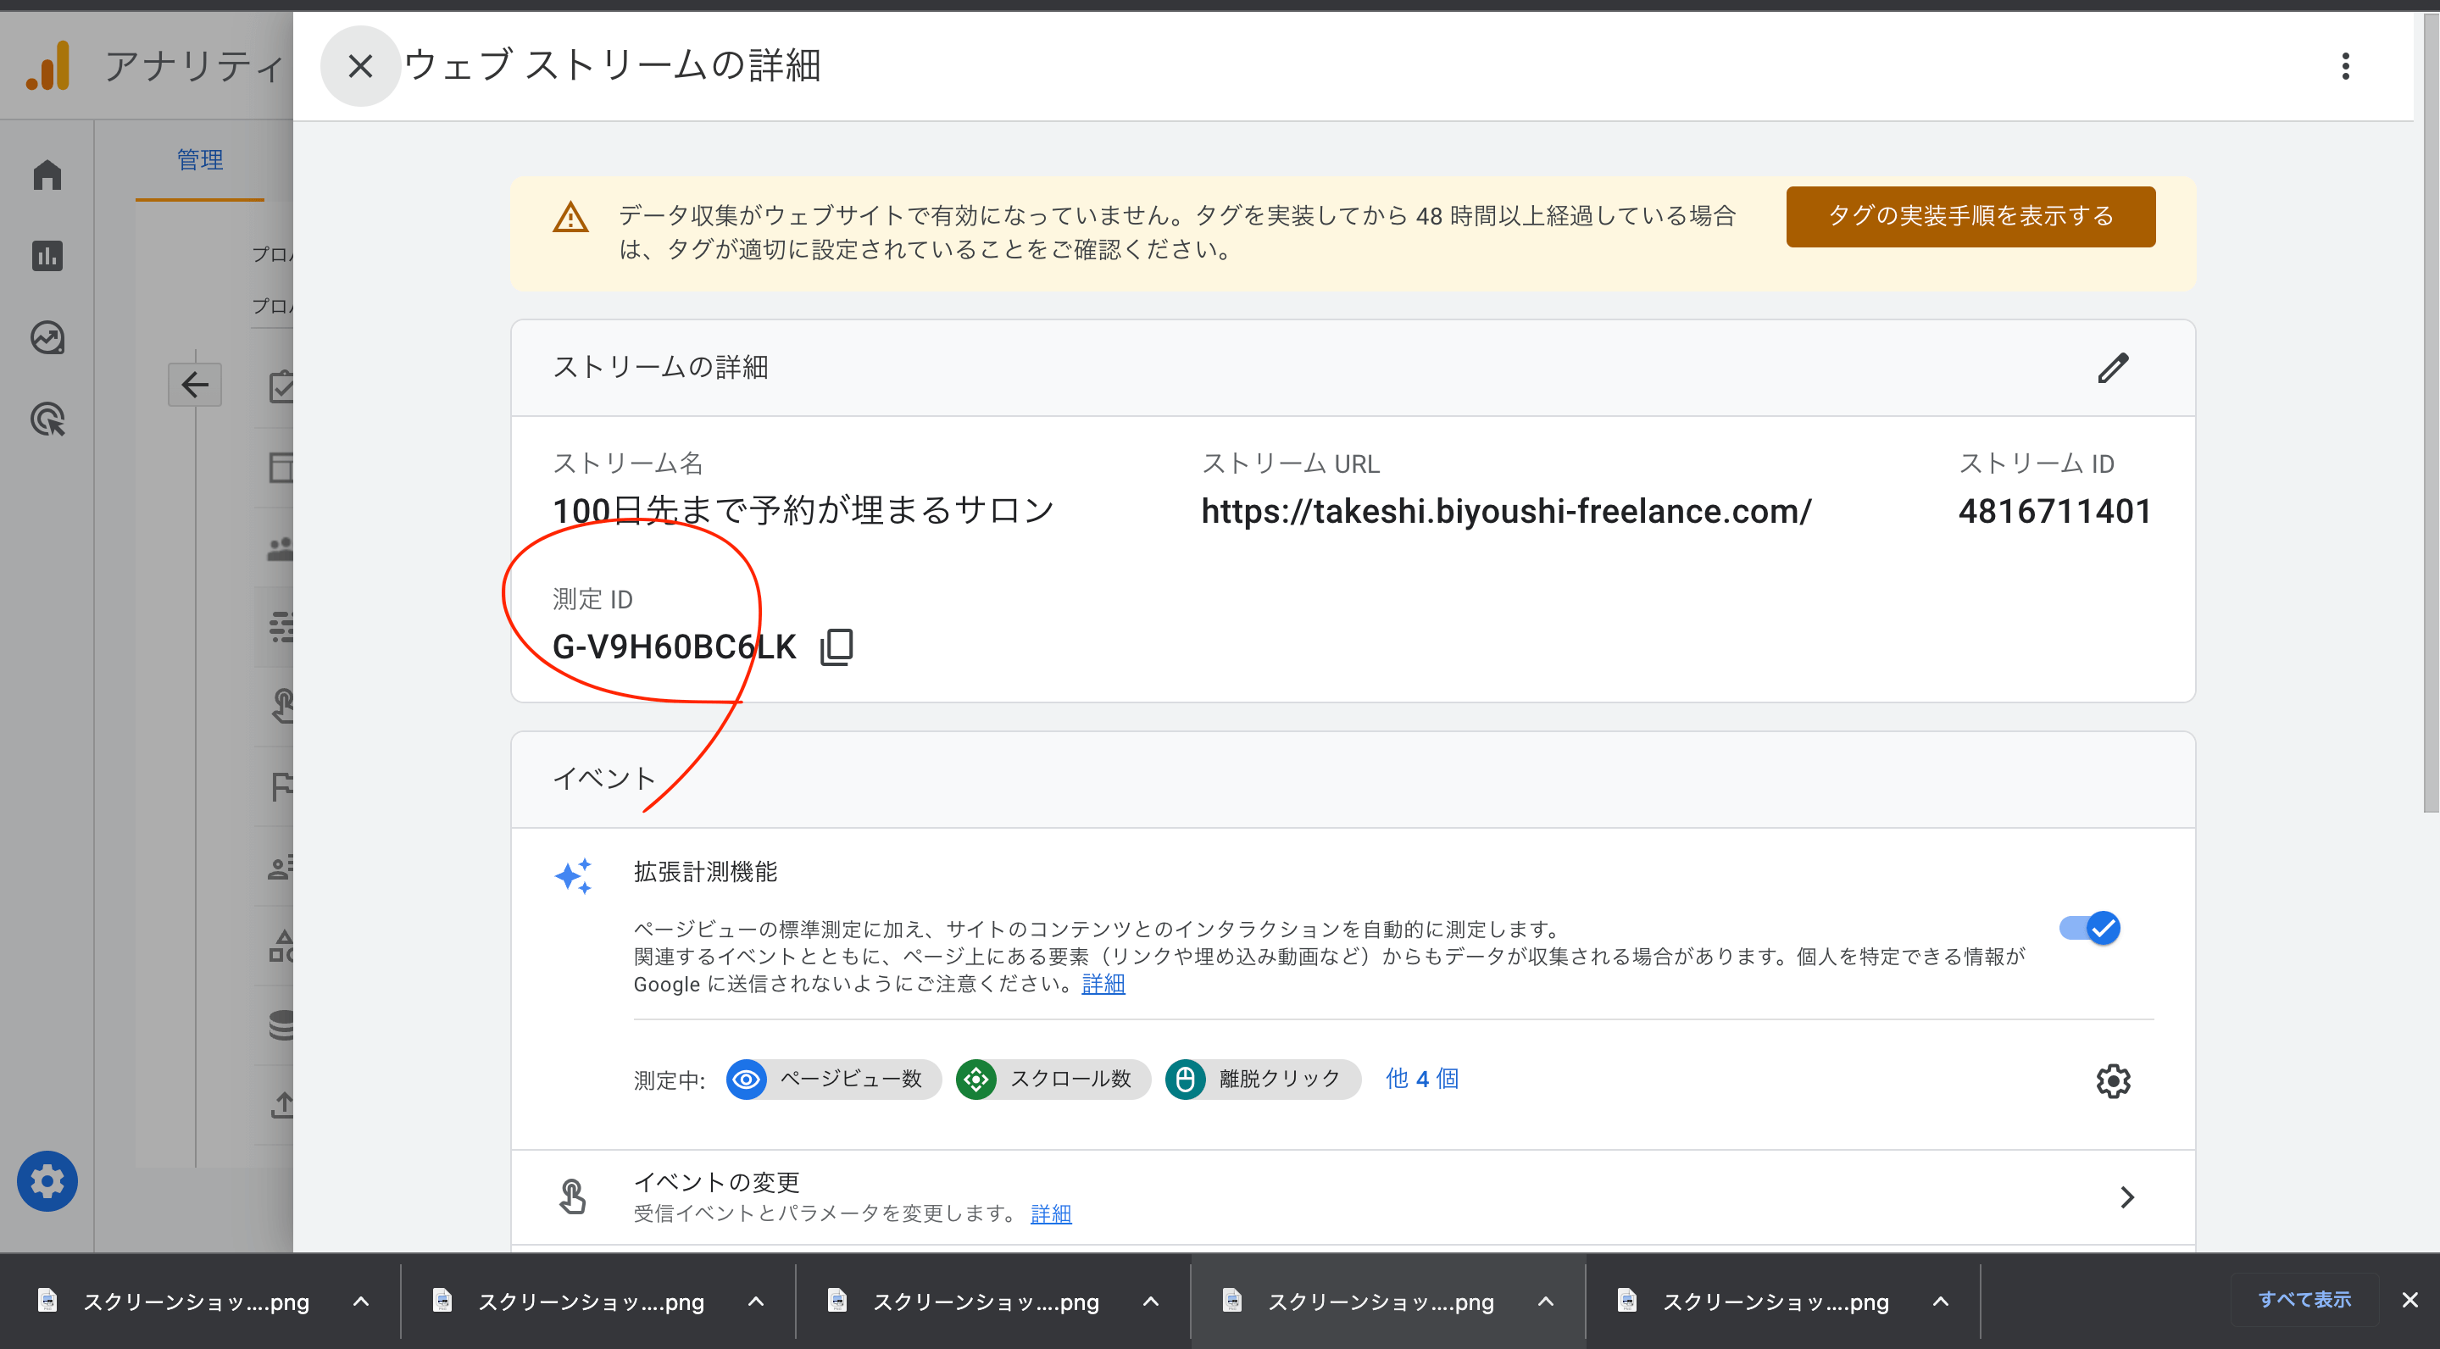The width and height of the screenshot is (2440, 1349).
Task: Open the Advertising sidebar icon
Action: [x=47, y=419]
